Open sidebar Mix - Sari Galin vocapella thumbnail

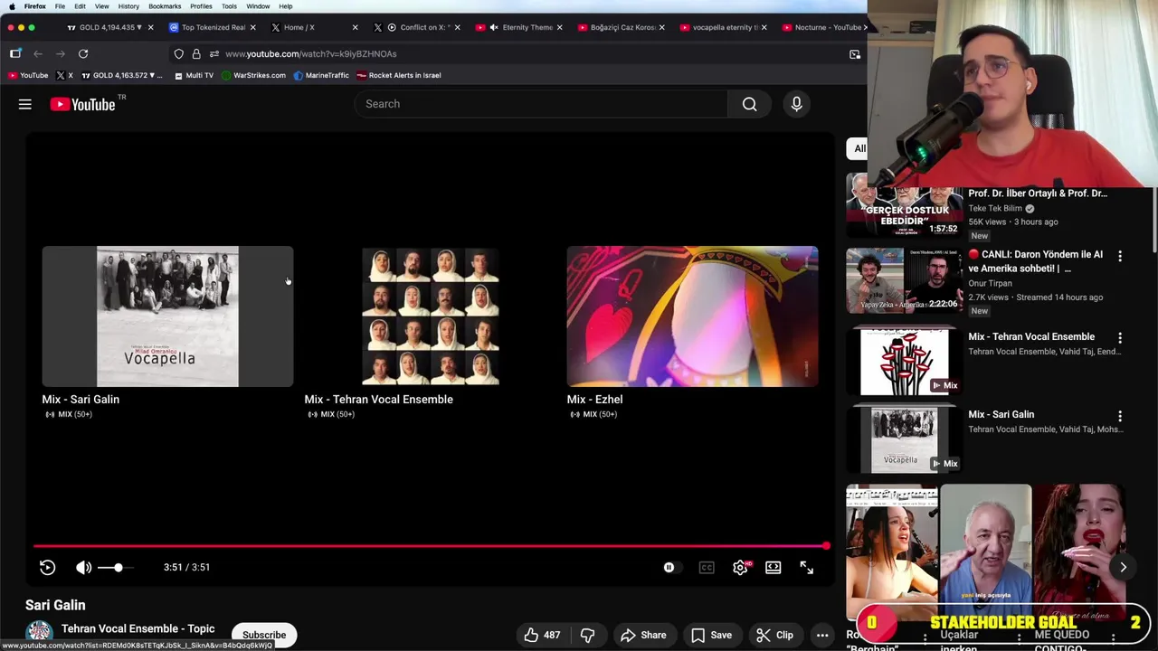(x=904, y=440)
